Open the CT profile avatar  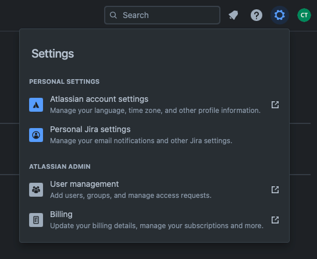pos(304,15)
